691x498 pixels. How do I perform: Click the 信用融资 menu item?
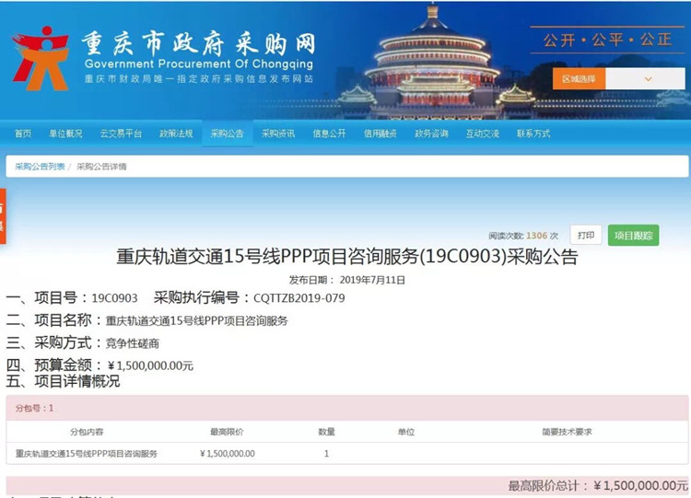(x=380, y=133)
